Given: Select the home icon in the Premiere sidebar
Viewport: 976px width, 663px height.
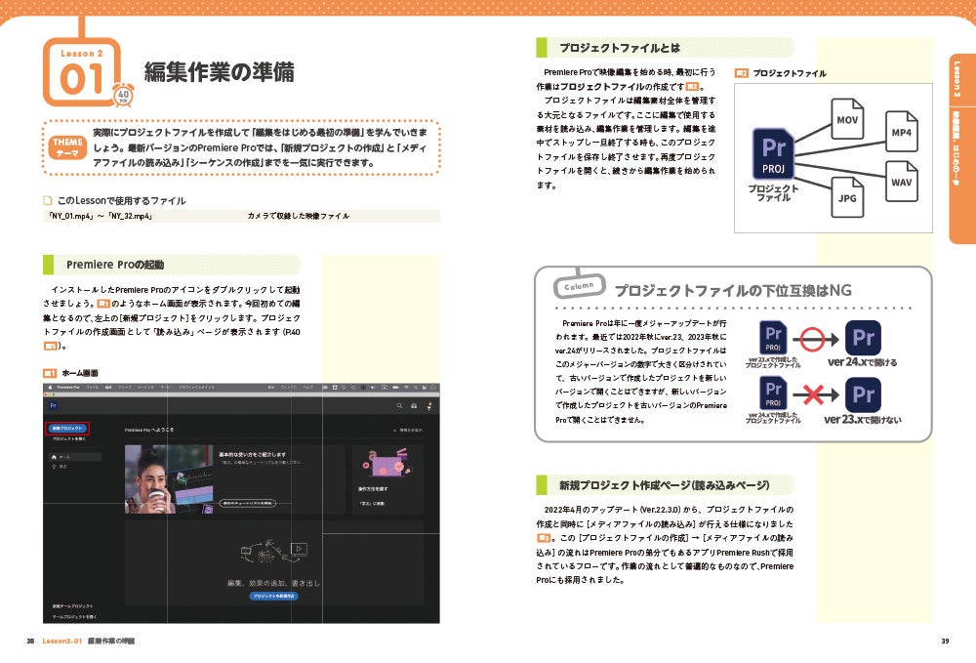Looking at the screenshot, I should coord(54,457).
